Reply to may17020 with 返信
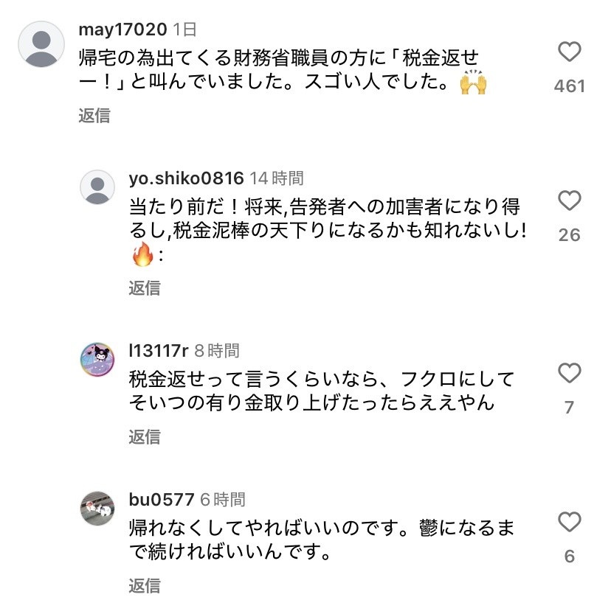 click(94, 116)
